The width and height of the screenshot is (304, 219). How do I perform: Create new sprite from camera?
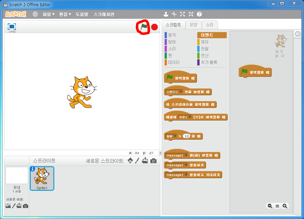click(153, 161)
